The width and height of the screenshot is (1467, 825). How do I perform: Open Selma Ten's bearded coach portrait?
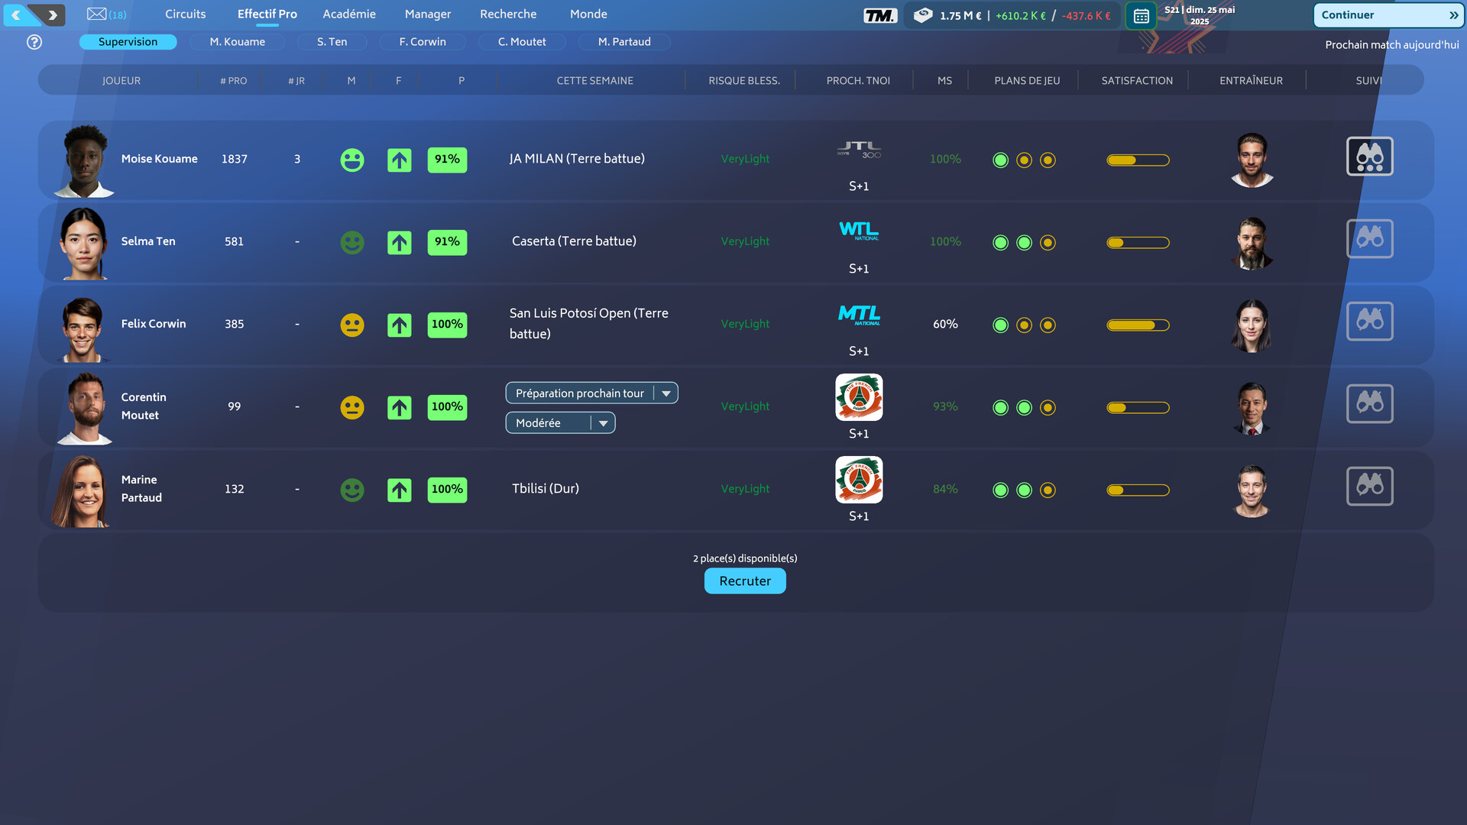point(1252,242)
